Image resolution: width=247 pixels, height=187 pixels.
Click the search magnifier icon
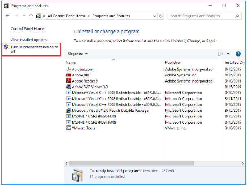237,16
